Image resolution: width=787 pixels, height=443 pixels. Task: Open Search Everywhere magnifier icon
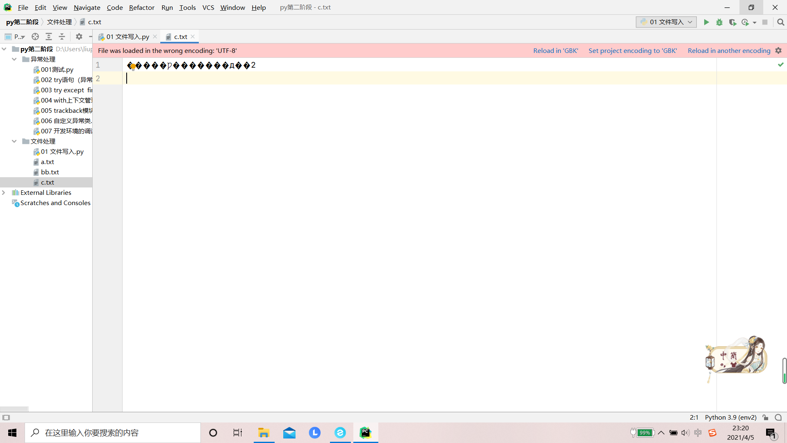781,22
